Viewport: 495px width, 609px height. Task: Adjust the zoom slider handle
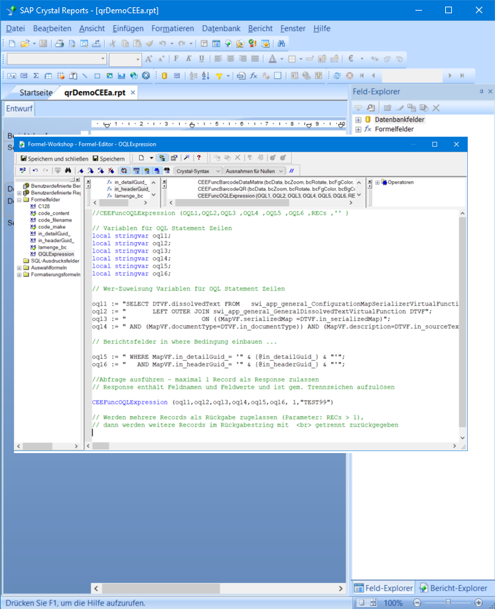click(448, 602)
